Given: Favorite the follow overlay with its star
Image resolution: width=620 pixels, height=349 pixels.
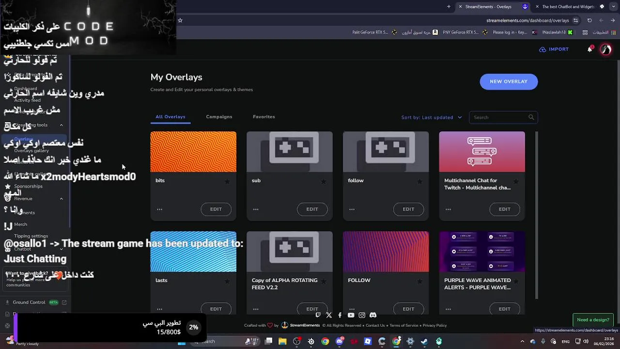Looking at the screenshot, I should point(419,182).
